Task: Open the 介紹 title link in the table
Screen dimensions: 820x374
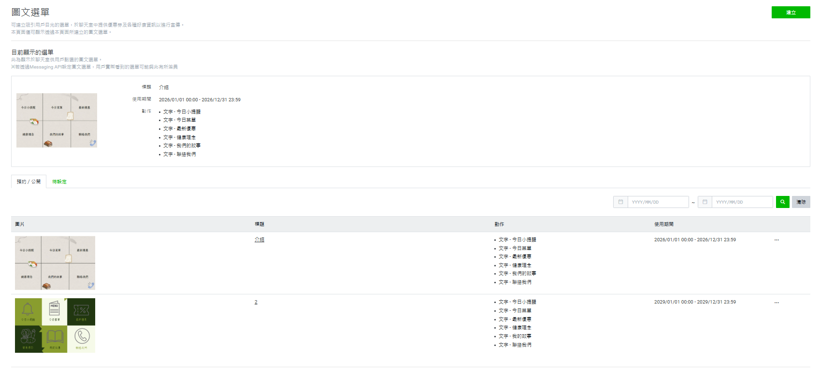Action: [x=259, y=240]
